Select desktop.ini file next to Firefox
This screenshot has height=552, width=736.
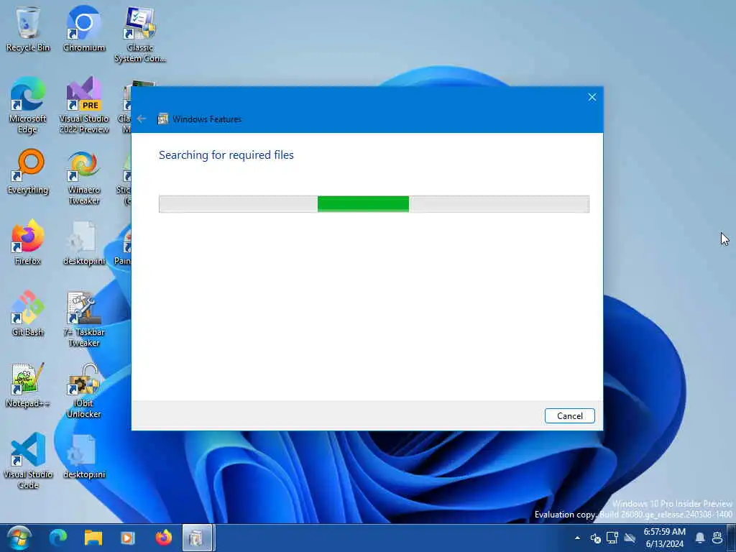pyautogui.click(x=84, y=243)
